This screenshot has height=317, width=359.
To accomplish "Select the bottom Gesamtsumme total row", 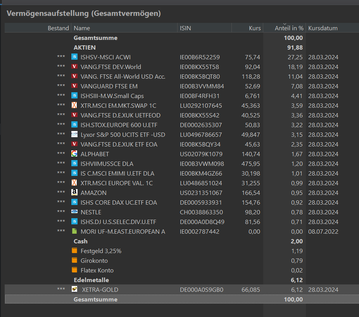I will tap(182, 300).
